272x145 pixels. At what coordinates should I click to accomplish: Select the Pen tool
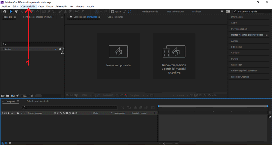49,11
